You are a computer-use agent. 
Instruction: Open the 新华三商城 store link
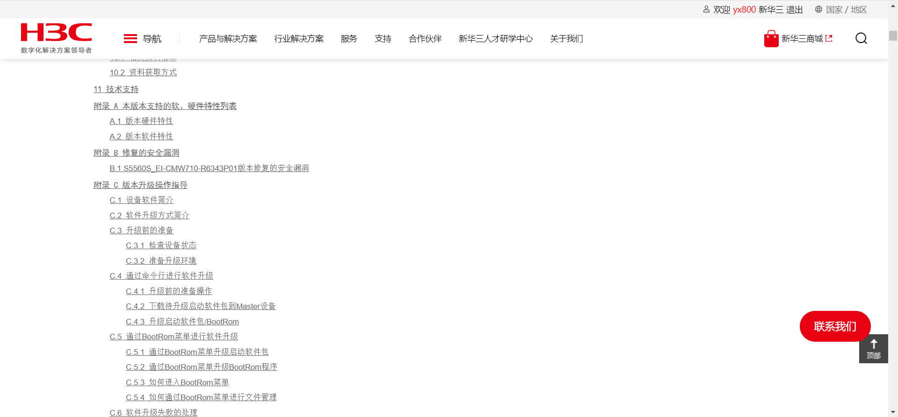(x=807, y=39)
